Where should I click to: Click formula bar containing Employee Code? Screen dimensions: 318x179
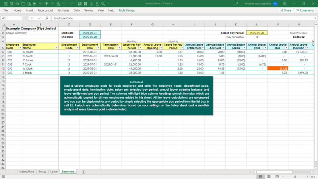182,18
